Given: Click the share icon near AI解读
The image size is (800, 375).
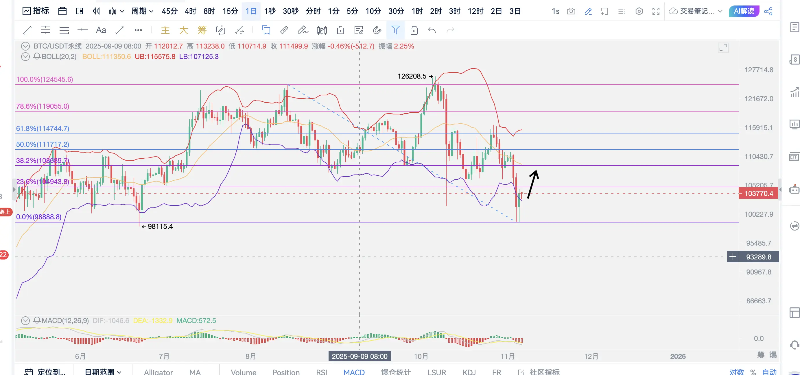Looking at the screenshot, I should 768,12.
